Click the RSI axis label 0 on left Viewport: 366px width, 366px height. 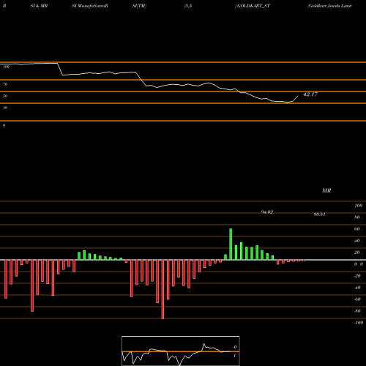(4, 125)
